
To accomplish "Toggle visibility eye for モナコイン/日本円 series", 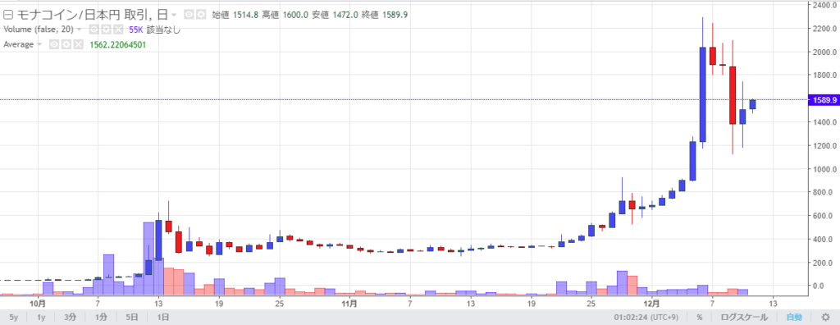I will pyautogui.click(x=188, y=15).
